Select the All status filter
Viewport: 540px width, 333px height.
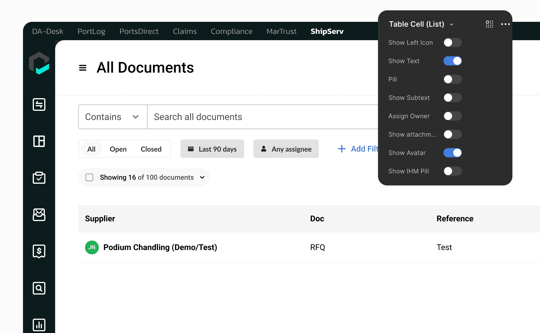(x=91, y=149)
